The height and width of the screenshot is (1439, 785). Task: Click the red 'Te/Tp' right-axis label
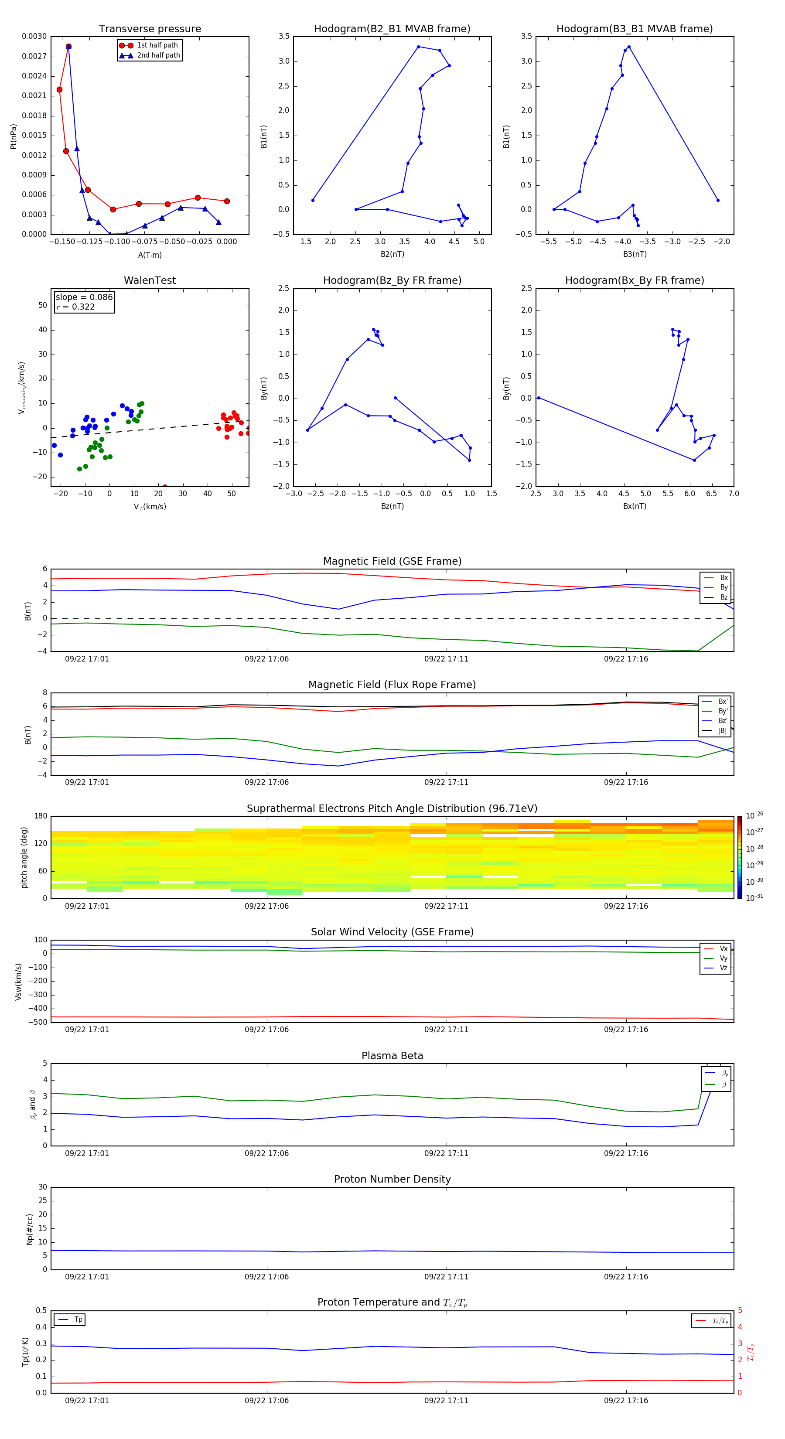(x=751, y=1352)
